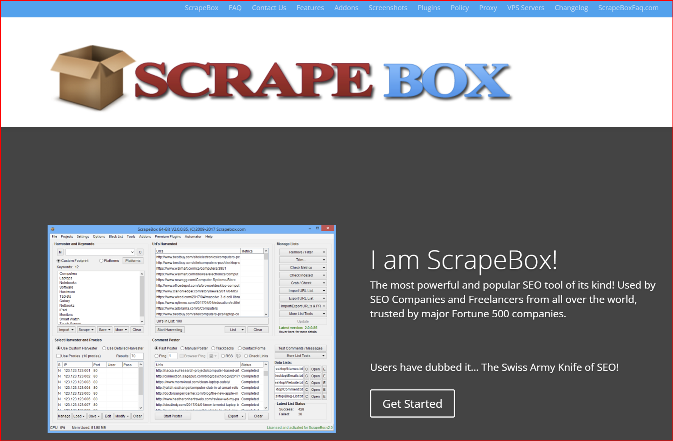Click the proxies Manage button
Screen dimensions: 673x441
[64, 416]
